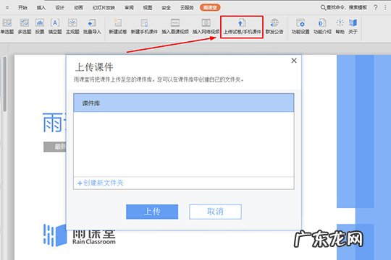This screenshot has width=391, height=260.
Task: Click the question mark help icon
Action: (376, 7)
